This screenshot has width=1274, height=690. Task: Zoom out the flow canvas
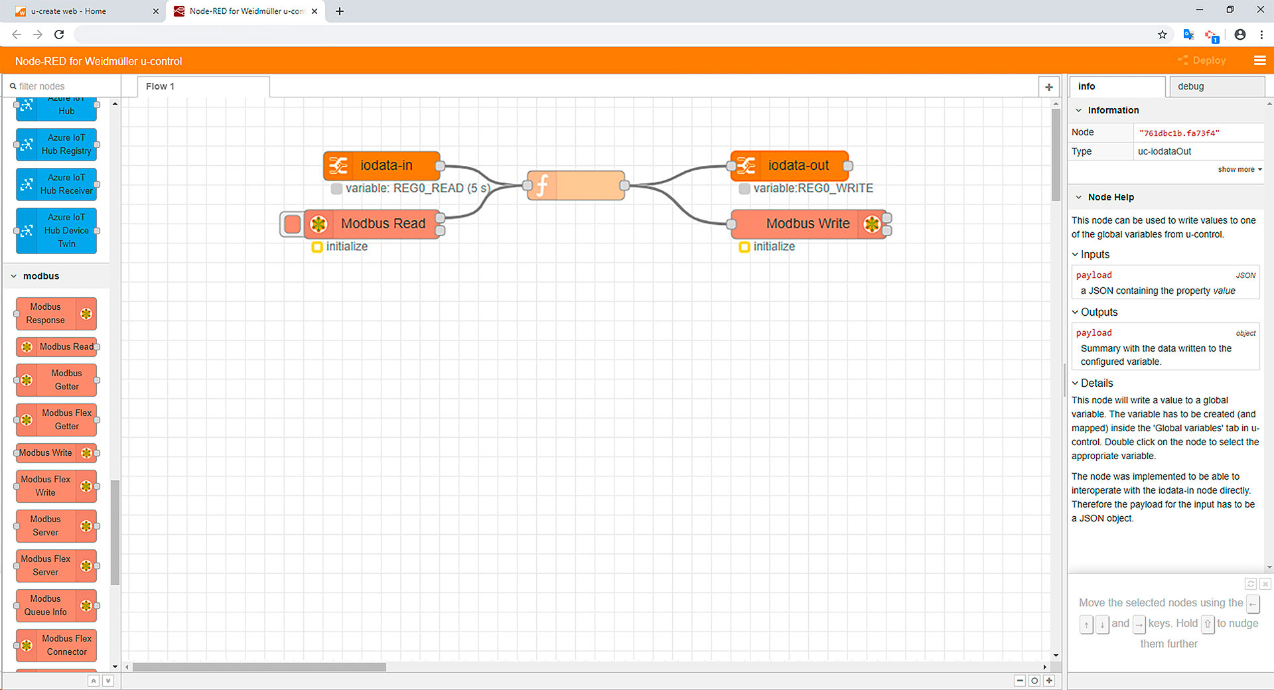coord(1020,681)
